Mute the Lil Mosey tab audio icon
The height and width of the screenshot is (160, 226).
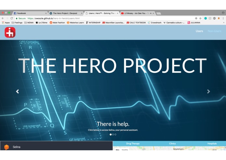(151, 13)
